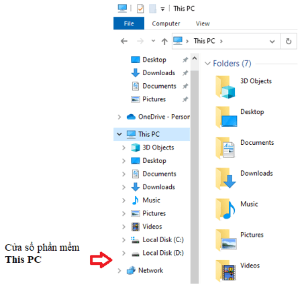Expand the OneDrive - Personal tree node
The width and height of the screenshot is (306, 287).
click(119, 117)
